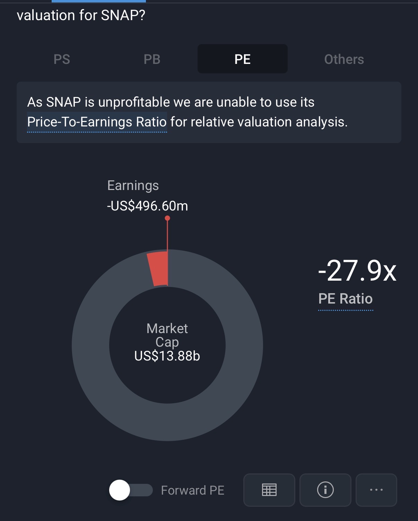Image resolution: width=418 pixels, height=521 pixels.
Task: Switch to the PB tab
Action: 152,59
